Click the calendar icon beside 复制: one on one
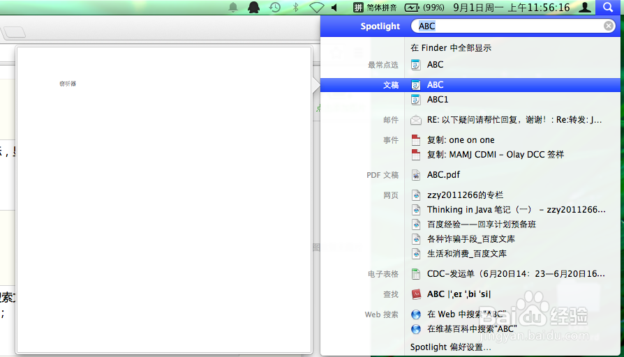 pyautogui.click(x=416, y=140)
